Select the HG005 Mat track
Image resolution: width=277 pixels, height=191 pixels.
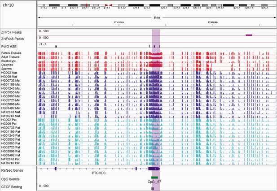point(9,77)
